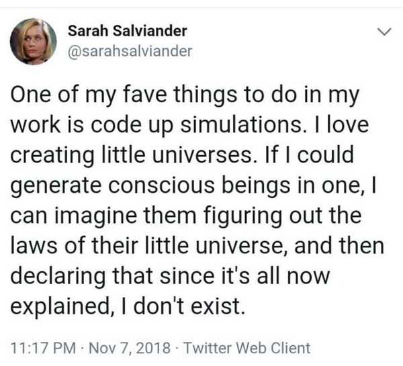The image size is (403, 366).
Task: Click the word "work" in second line
Action: click(x=34, y=125)
